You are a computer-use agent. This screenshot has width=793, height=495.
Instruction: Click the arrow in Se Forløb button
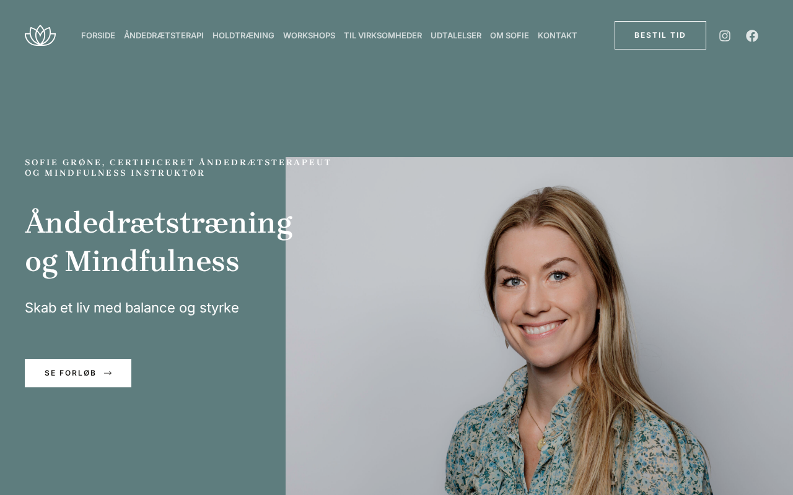(108, 373)
